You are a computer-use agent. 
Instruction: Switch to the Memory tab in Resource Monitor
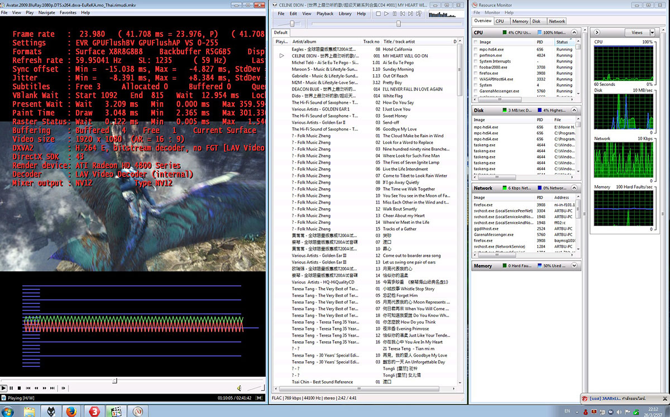520,21
